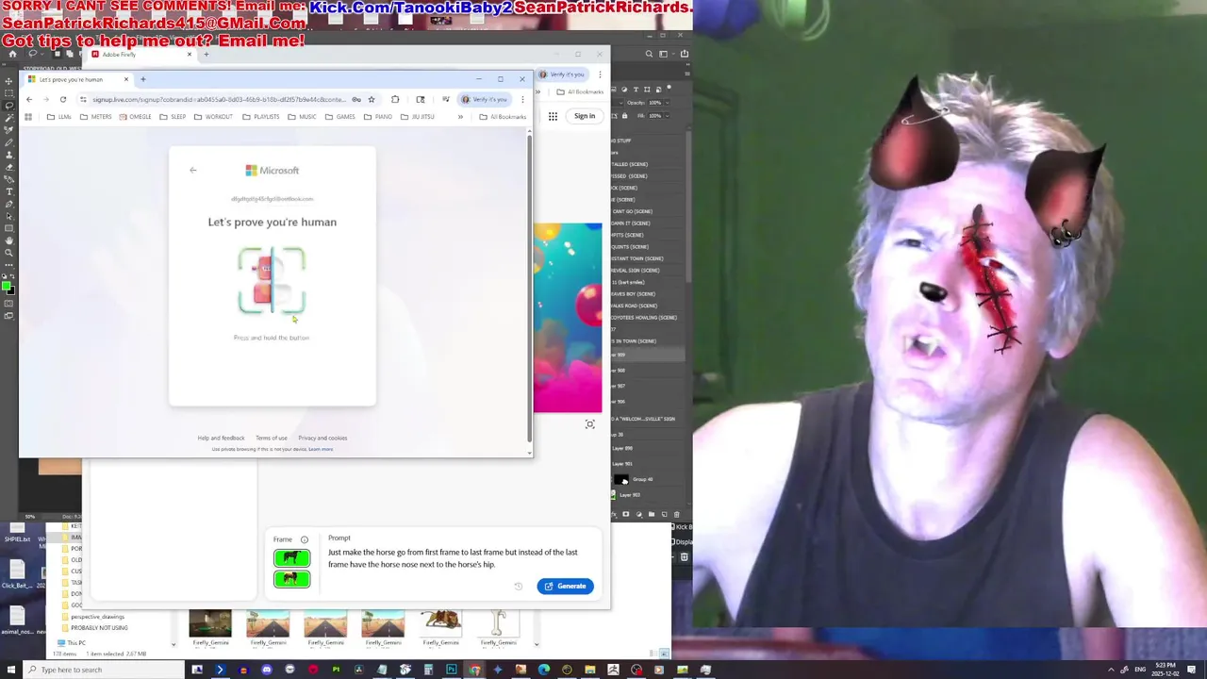Click the Sign in button
This screenshot has height=679, width=1207.
[x=585, y=116]
